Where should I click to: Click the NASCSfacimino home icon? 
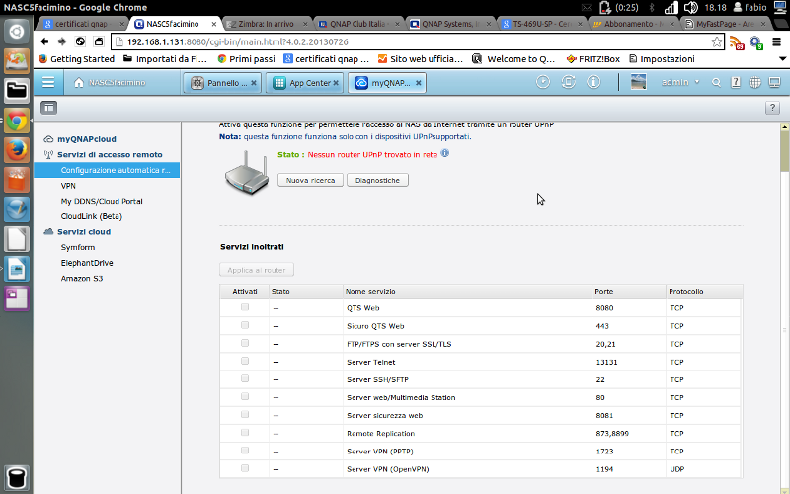coord(79,82)
